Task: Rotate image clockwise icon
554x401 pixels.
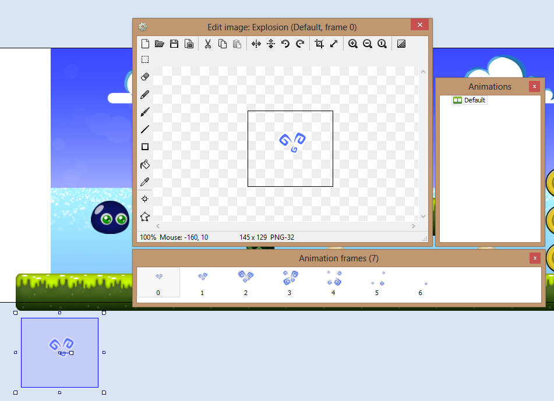Action: [x=300, y=44]
